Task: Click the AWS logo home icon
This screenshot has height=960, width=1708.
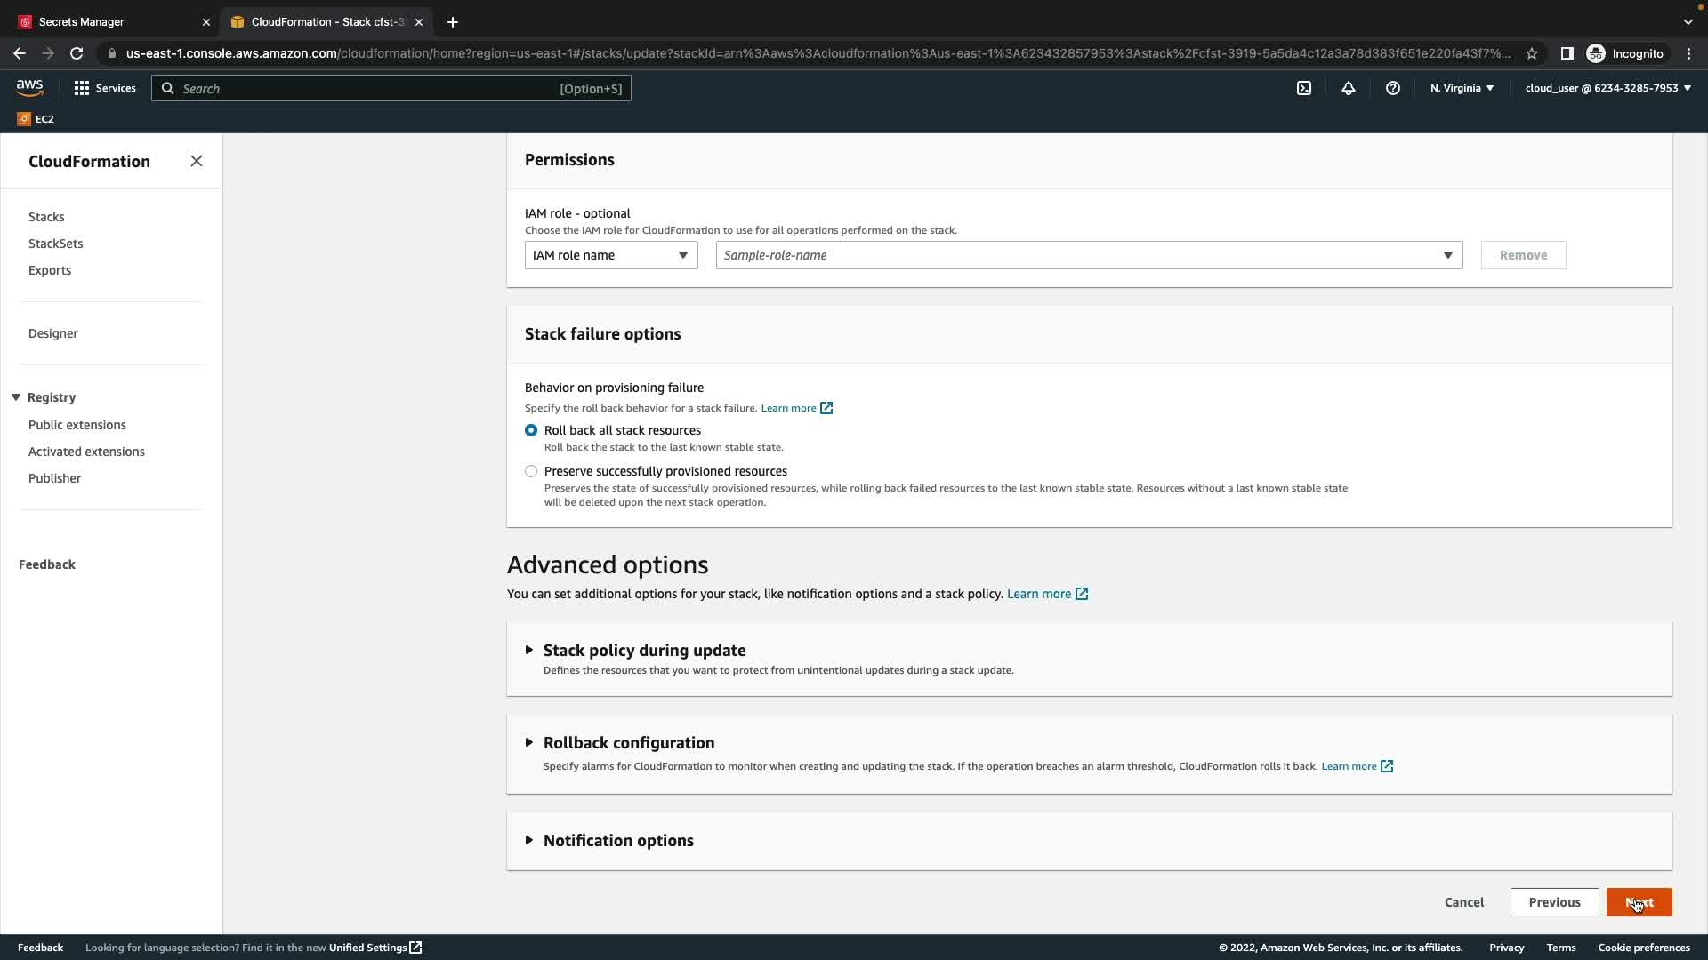Action: (29, 87)
